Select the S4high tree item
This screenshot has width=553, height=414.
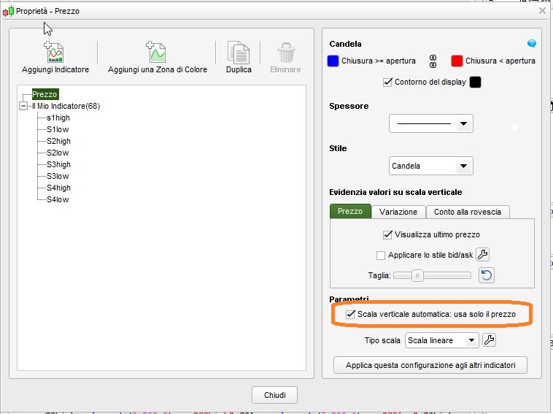[x=58, y=188]
